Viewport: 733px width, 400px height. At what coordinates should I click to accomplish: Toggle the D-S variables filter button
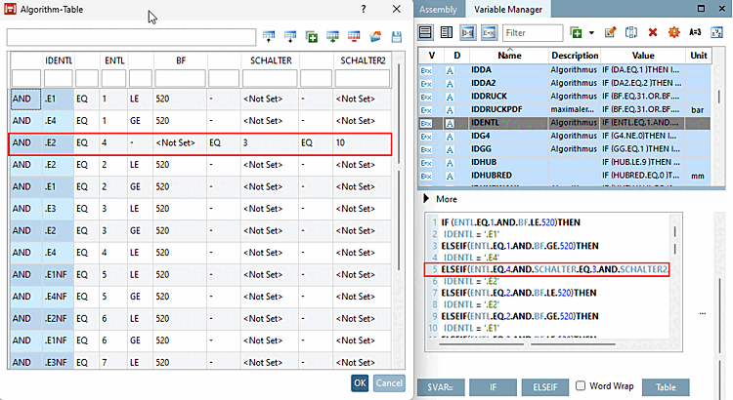[x=468, y=32]
